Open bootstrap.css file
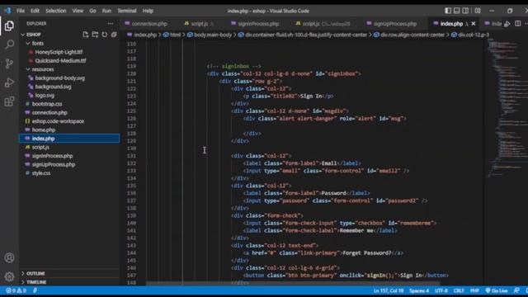 pos(47,104)
